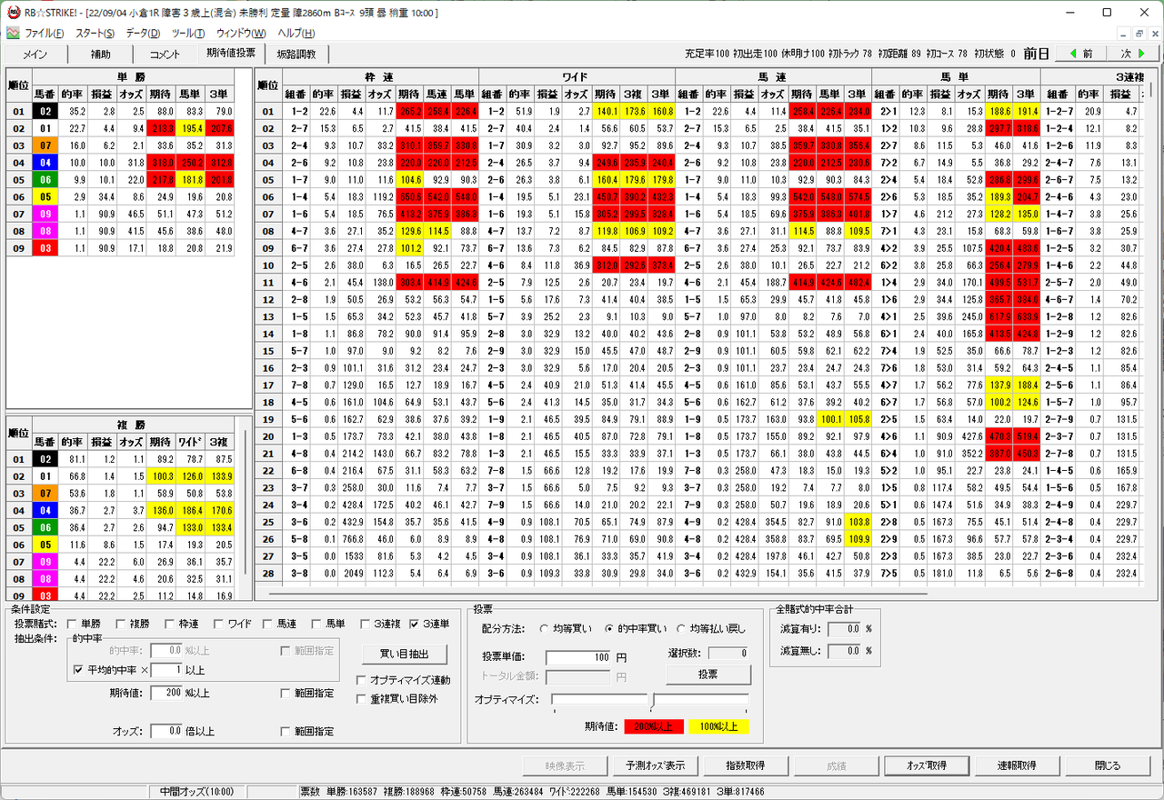1164x800 pixels.
Task: Click the yellow 100%以上 legend swatch
Action: [x=718, y=726]
